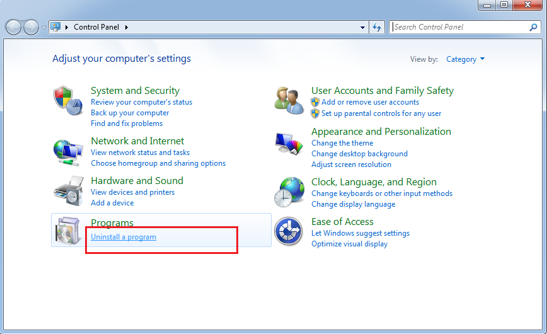Click the Programs box icon

[68, 231]
